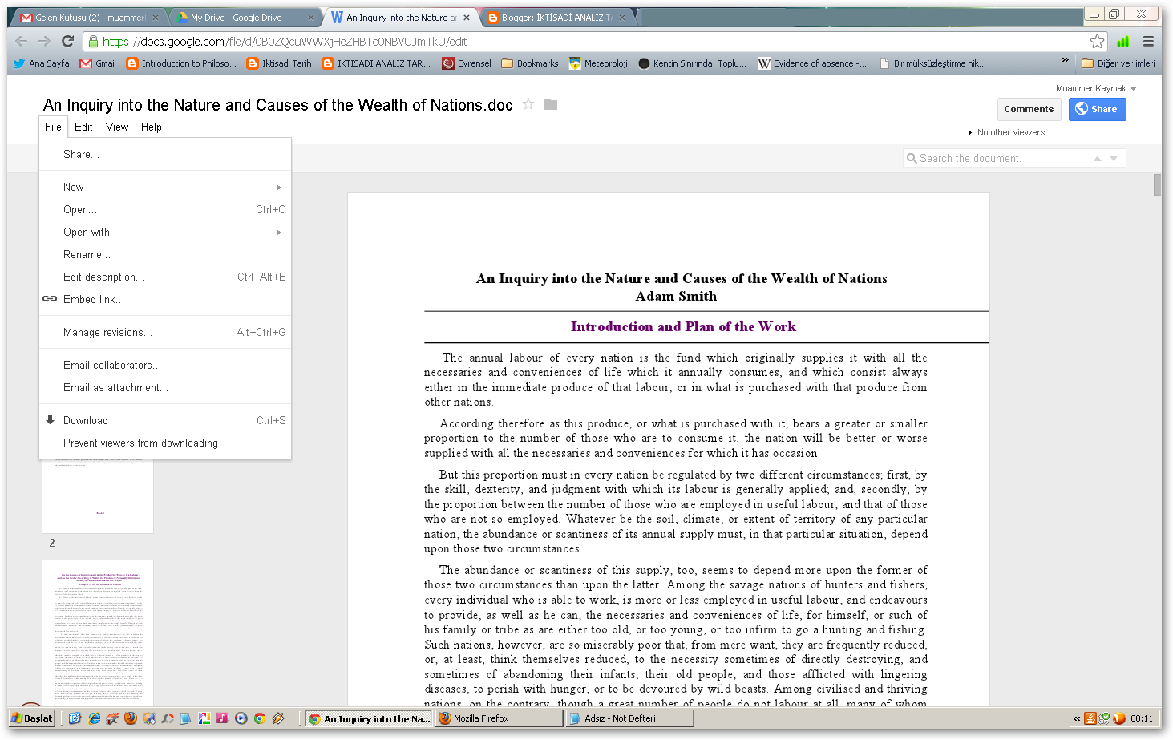Open the Chrome hamburger menu

point(1148,42)
